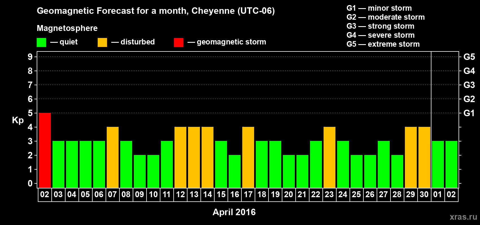Click Kp axis value 9

pos(30,57)
